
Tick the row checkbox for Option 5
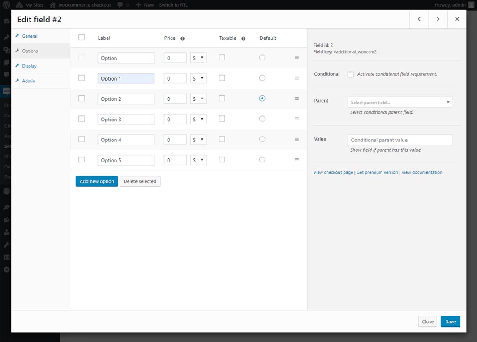click(x=82, y=160)
